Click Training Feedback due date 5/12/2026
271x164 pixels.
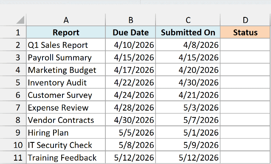[x=131, y=158]
